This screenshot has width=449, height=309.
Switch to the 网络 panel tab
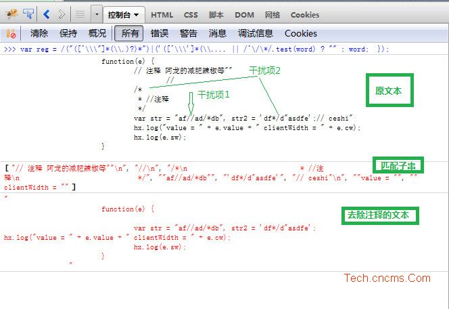(x=273, y=14)
